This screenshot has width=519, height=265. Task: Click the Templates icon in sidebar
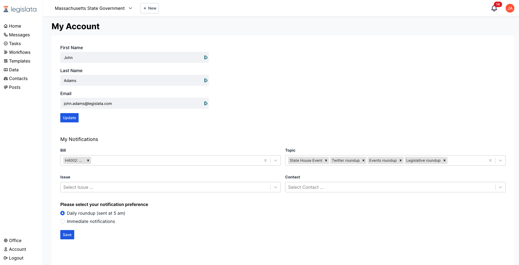pos(6,61)
